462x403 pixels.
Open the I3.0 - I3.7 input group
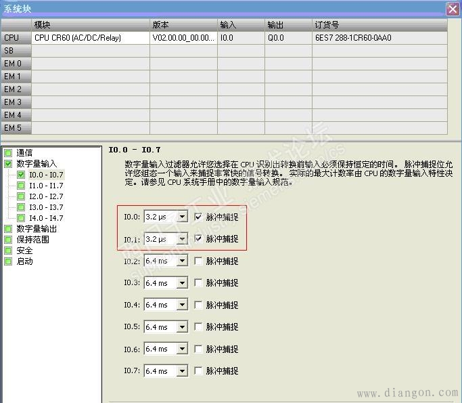46,207
